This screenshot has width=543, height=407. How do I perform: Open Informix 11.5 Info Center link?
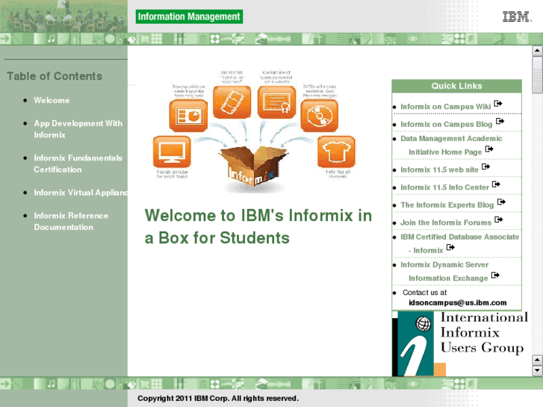point(444,187)
